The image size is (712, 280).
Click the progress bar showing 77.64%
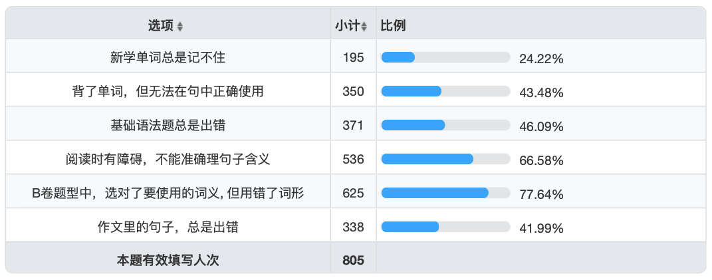point(445,194)
